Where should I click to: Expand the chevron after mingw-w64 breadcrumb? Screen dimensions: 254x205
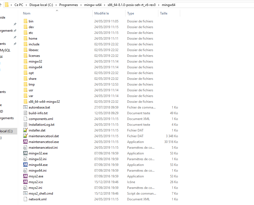[104, 5]
